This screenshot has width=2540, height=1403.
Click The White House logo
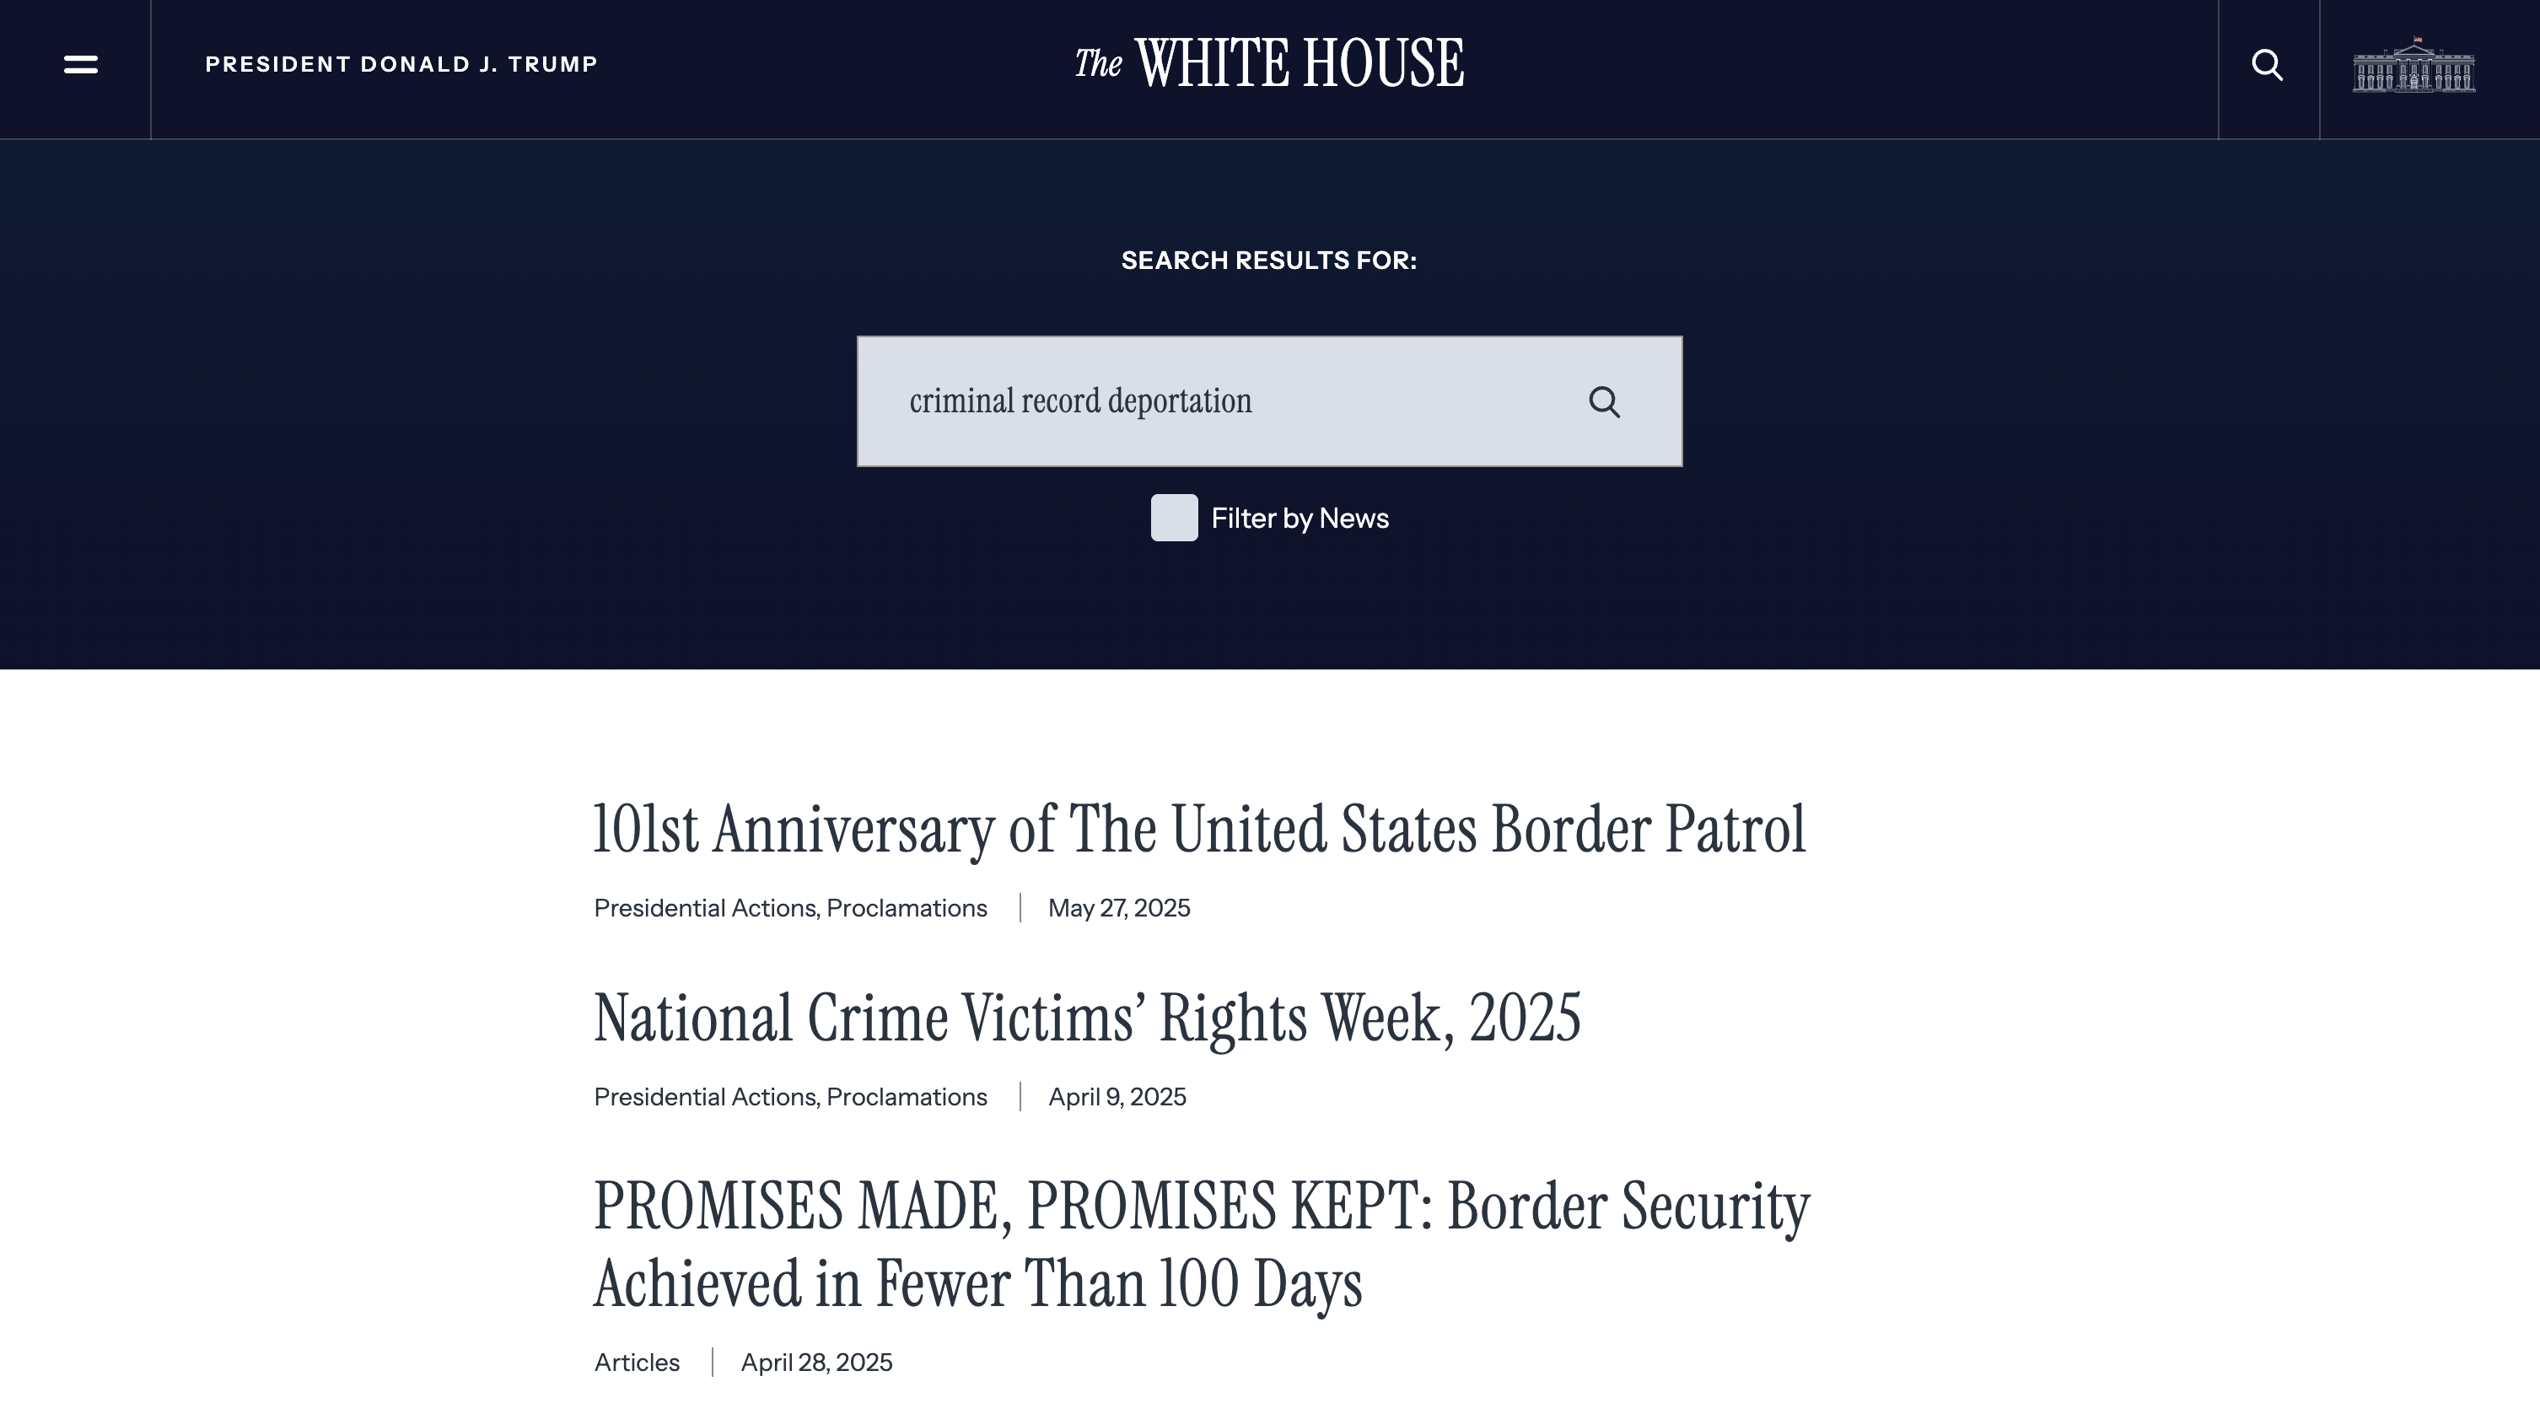click(1269, 64)
